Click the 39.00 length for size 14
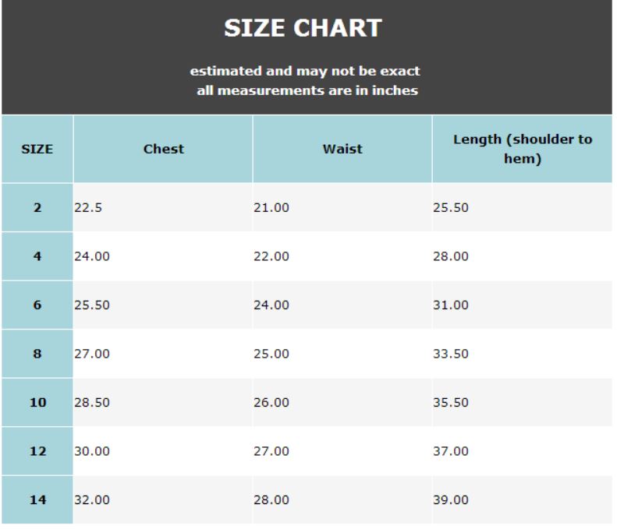The image size is (617, 529). click(x=450, y=500)
